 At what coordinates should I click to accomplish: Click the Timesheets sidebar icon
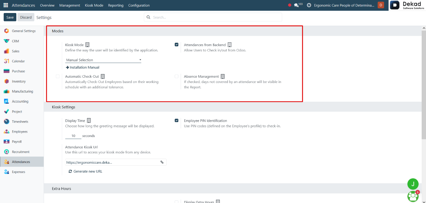coord(6,122)
